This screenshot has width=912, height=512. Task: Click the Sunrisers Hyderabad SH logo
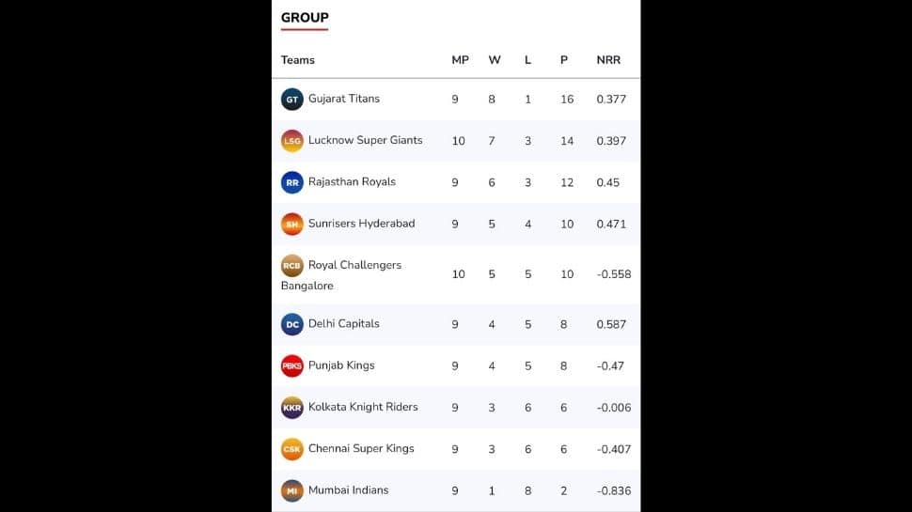(x=292, y=225)
